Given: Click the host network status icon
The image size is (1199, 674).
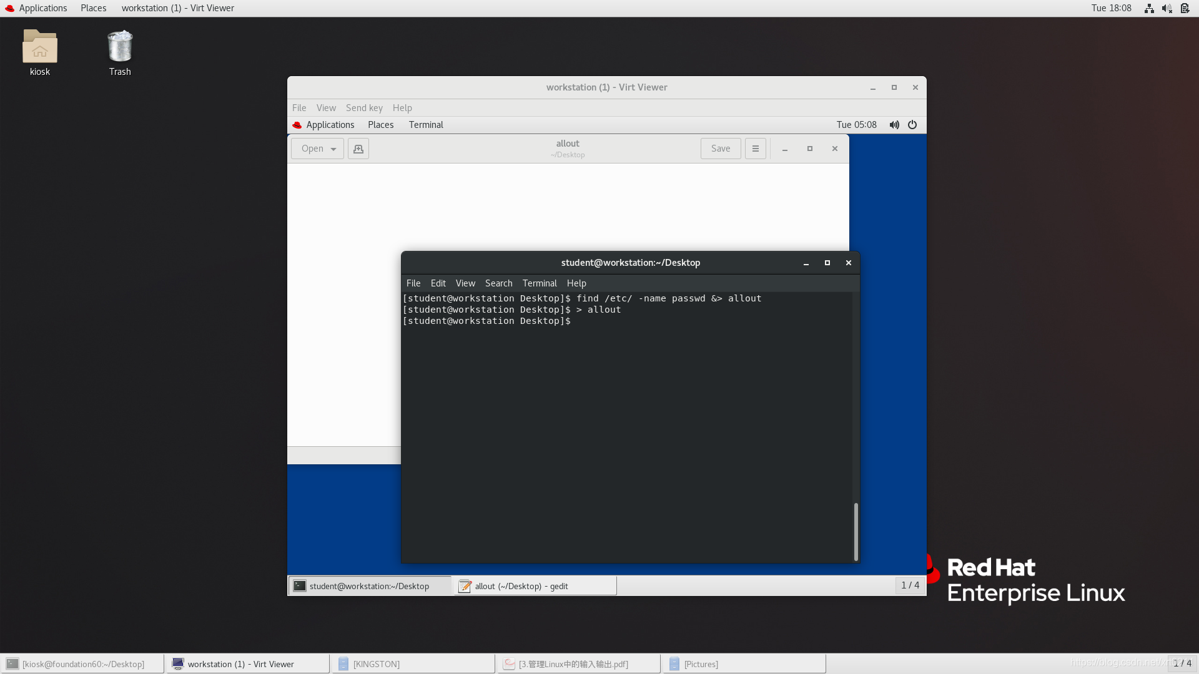Looking at the screenshot, I should (x=1149, y=8).
